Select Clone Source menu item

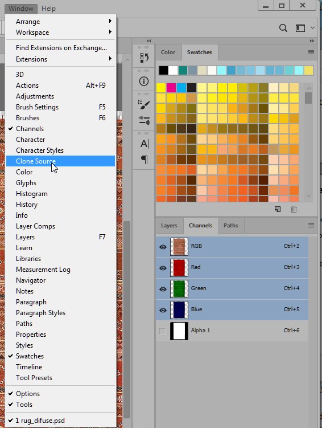point(60,161)
